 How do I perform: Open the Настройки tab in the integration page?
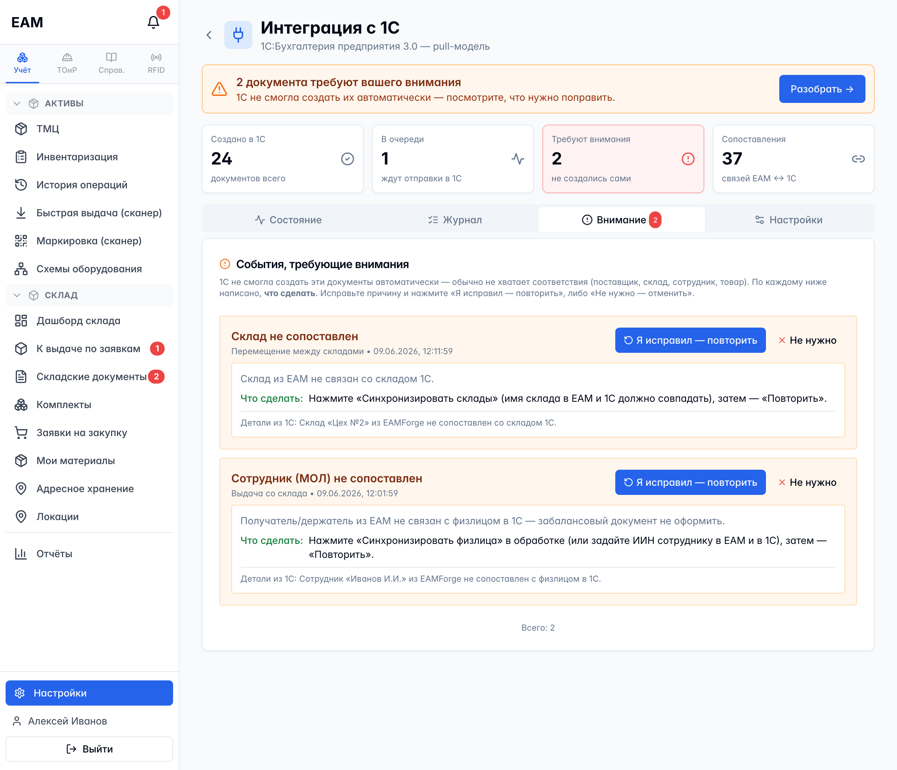[x=788, y=220]
